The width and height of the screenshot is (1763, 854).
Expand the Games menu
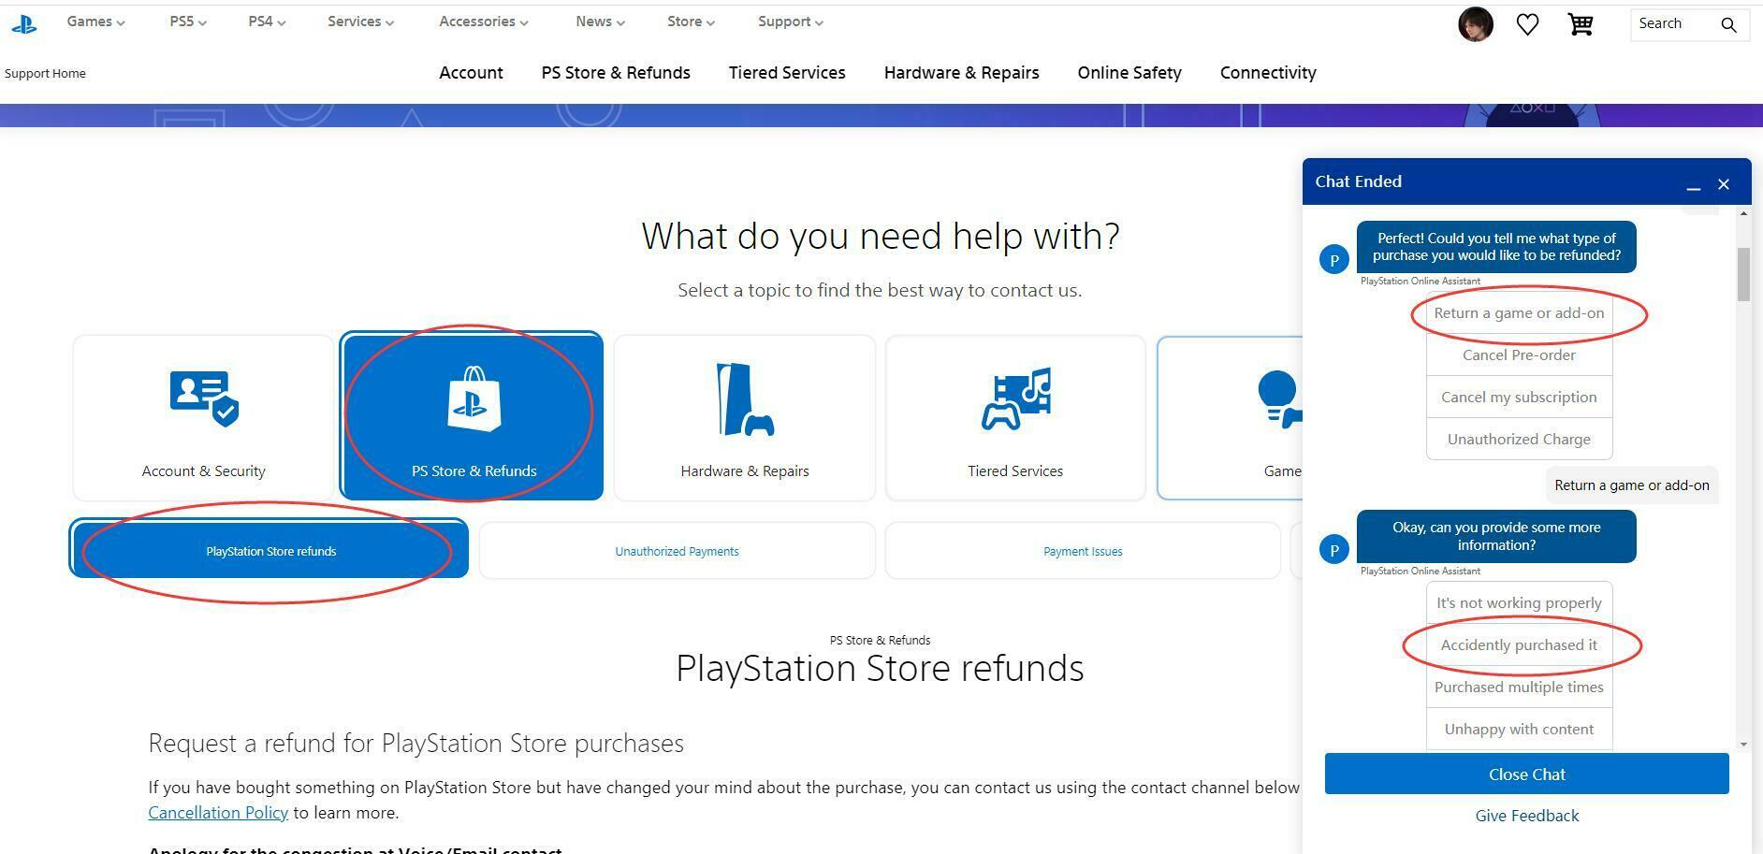point(95,22)
